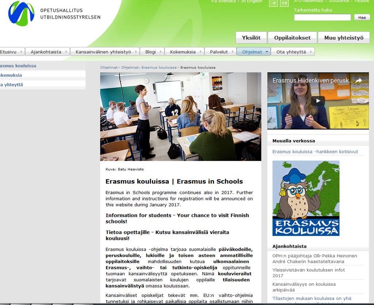The image size is (374, 305).
Task: Open 'Tietoa opettajille' link
Action: (167, 235)
